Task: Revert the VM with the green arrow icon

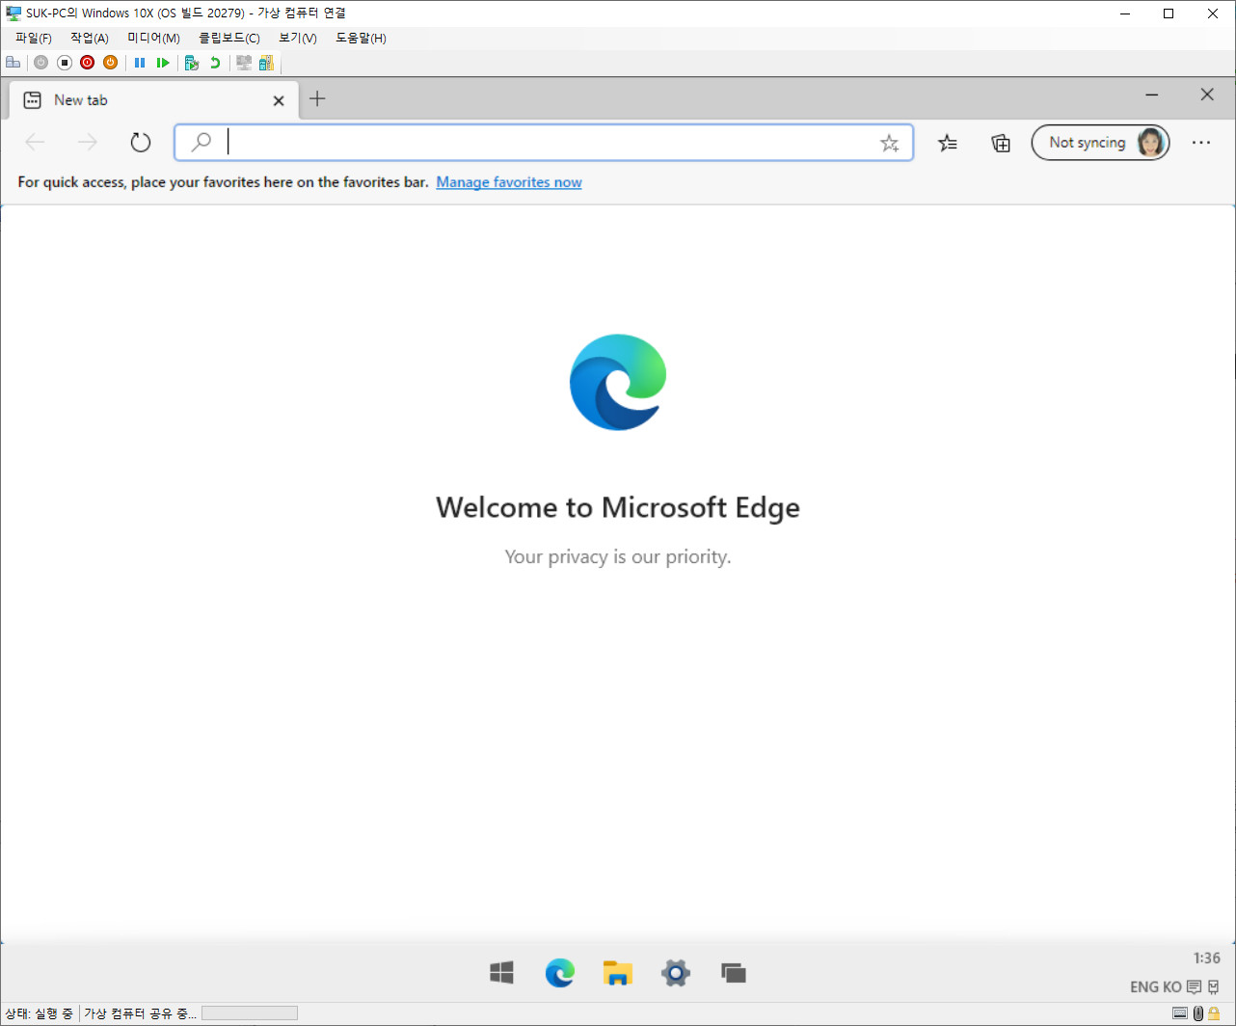Action: [x=215, y=63]
